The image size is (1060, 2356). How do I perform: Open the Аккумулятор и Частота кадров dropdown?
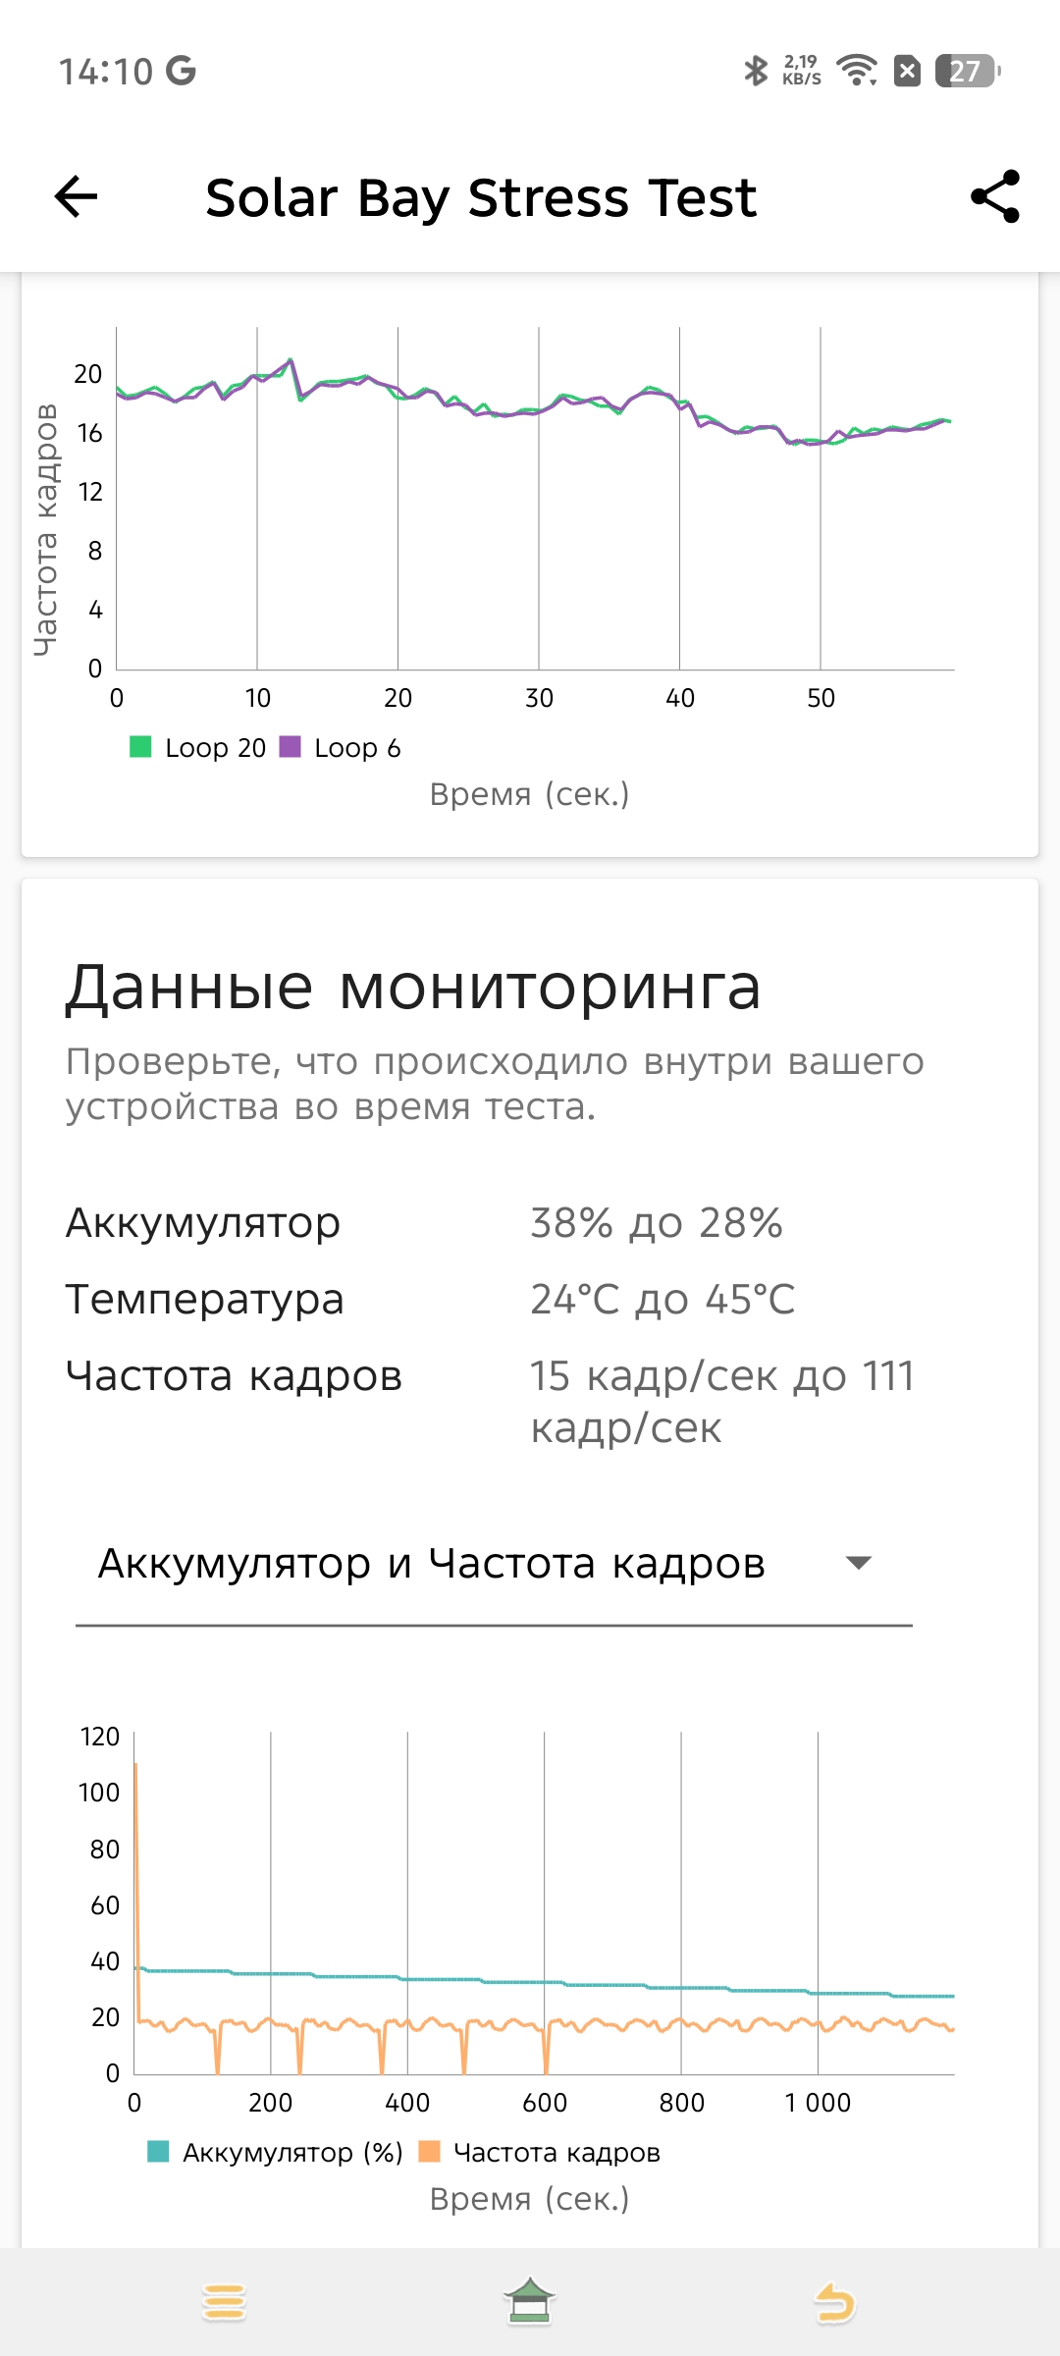point(432,1564)
